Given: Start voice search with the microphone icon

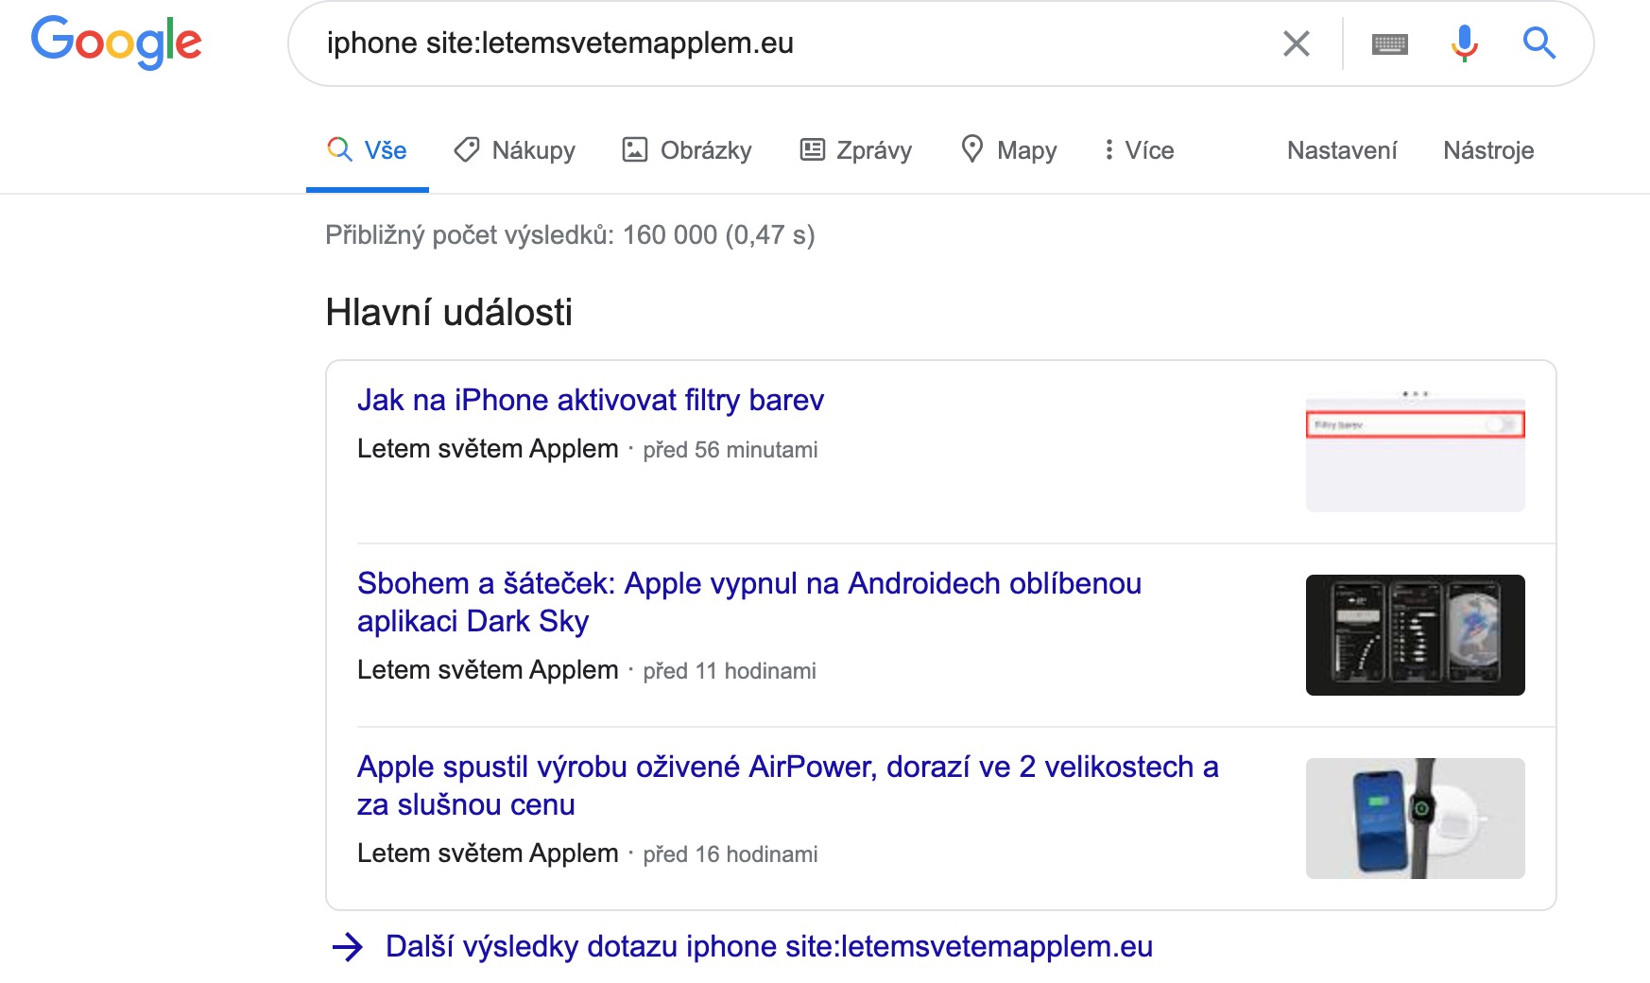Looking at the screenshot, I should point(1464,43).
